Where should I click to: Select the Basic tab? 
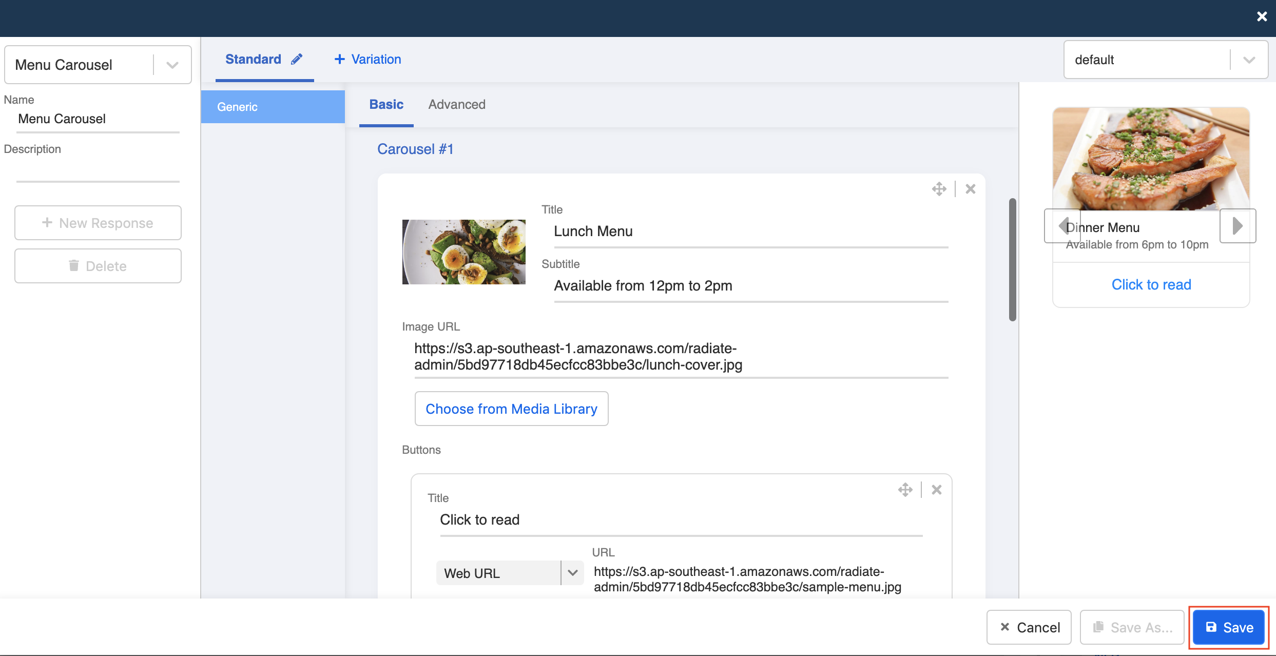click(386, 104)
